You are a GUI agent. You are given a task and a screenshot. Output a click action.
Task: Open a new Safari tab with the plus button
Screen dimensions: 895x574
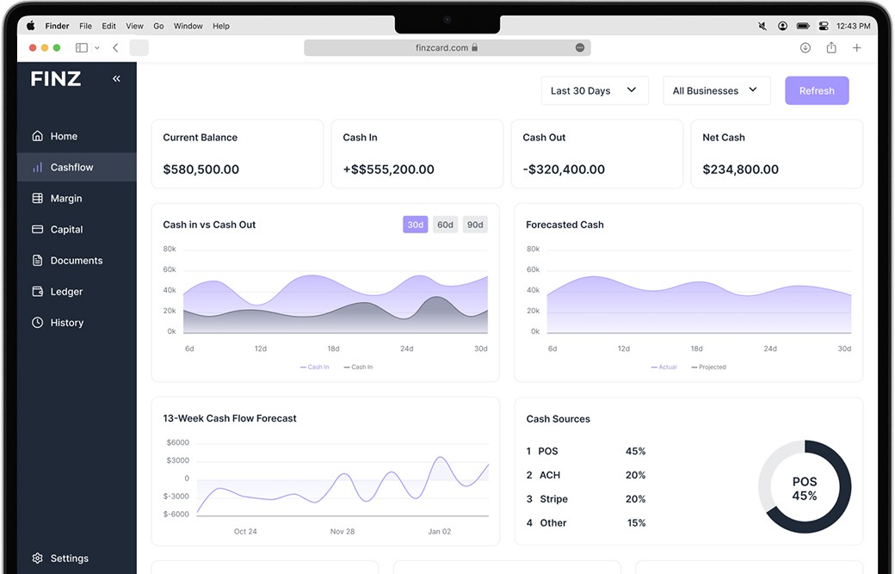pos(856,47)
